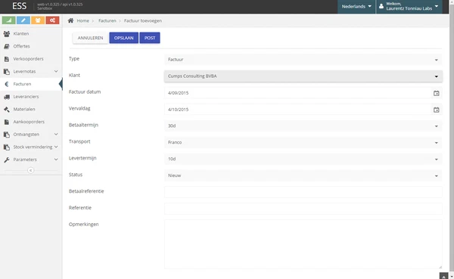
Task: Click the Leveranciers truck icon
Action: click(x=7, y=97)
